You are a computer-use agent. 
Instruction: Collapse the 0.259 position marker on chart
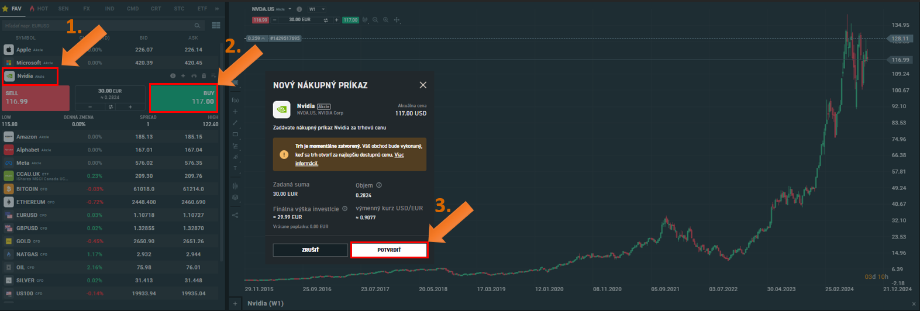tap(263, 39)
